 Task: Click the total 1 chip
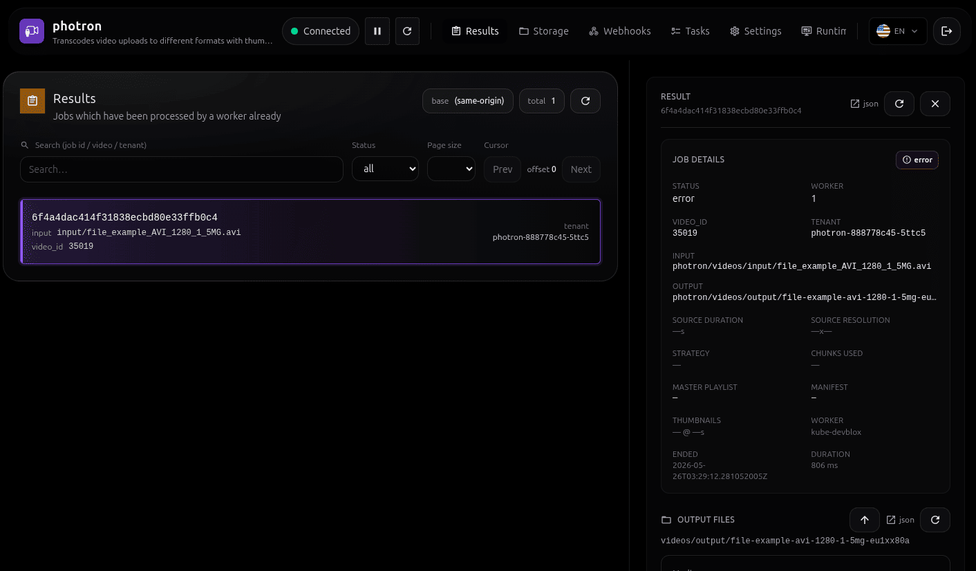coord(542,101)
